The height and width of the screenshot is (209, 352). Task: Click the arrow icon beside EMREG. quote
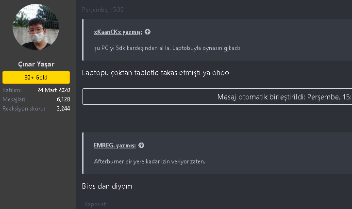click(141, 145)
